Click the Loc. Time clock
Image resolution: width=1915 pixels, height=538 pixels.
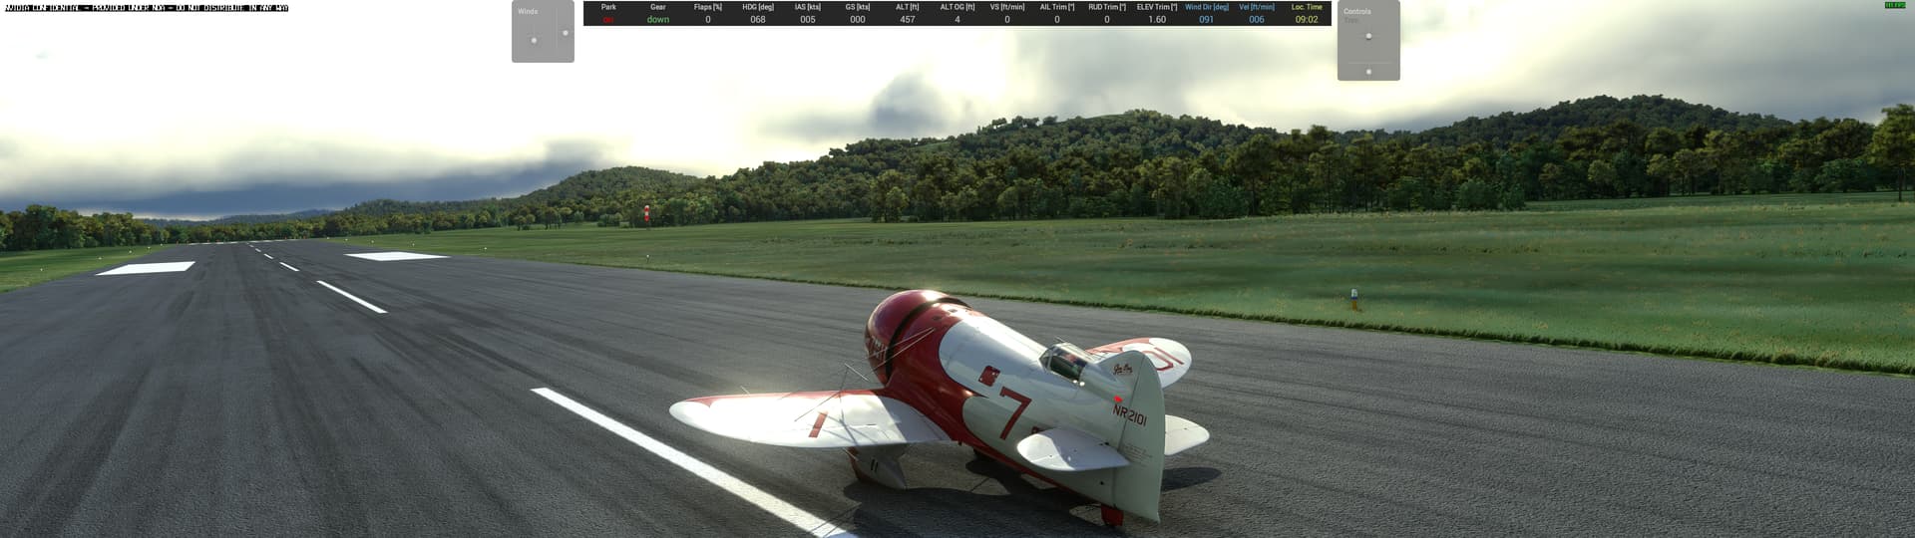pos(1307,19)
